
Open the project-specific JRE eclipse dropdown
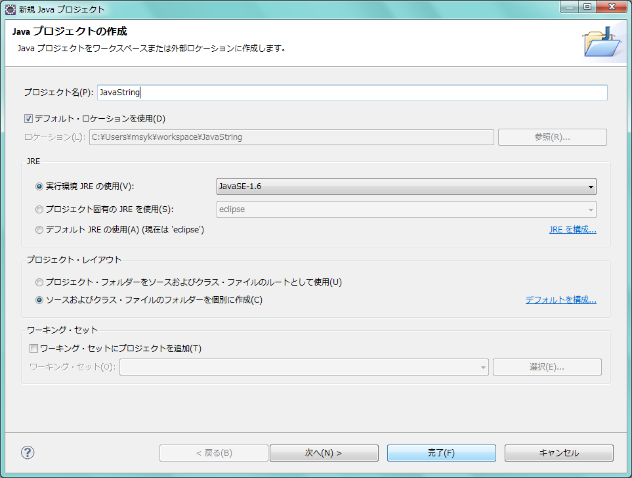406,209
